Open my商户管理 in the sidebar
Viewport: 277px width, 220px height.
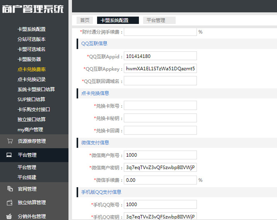[x=30, y=130]
